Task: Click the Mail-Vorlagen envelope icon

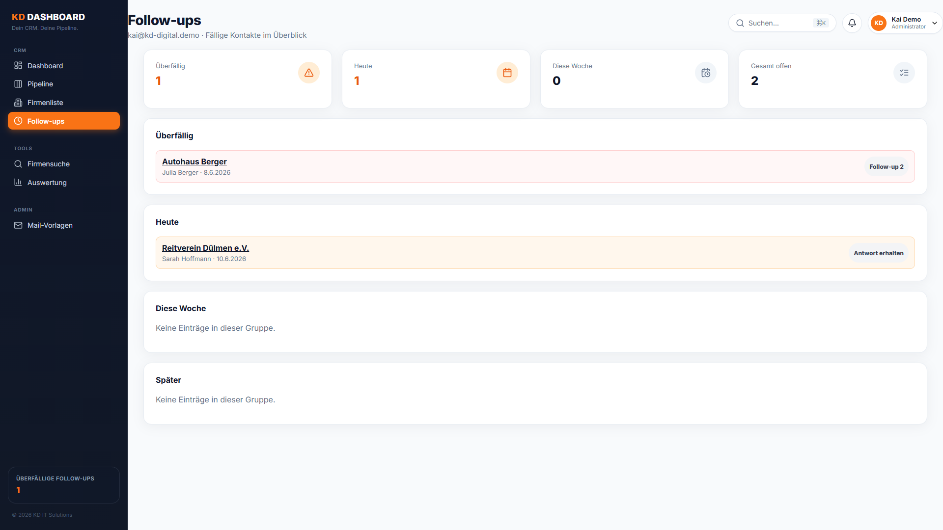Action: tap(18, 225)
